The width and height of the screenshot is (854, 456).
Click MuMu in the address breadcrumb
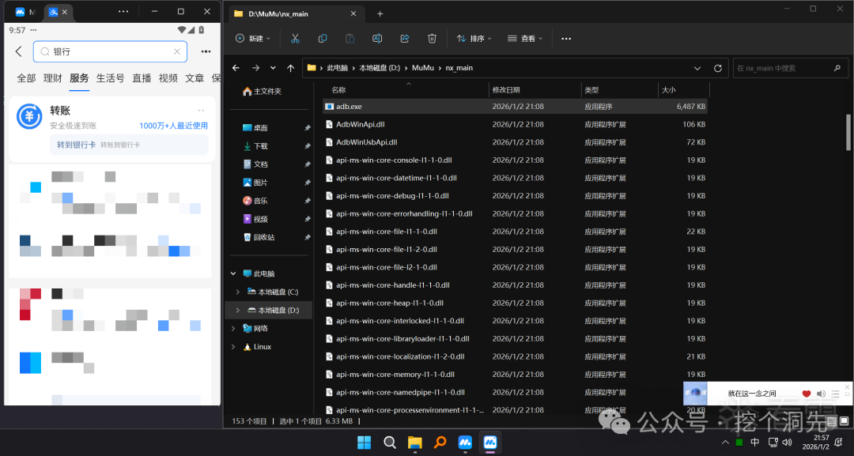pos(422,68)
